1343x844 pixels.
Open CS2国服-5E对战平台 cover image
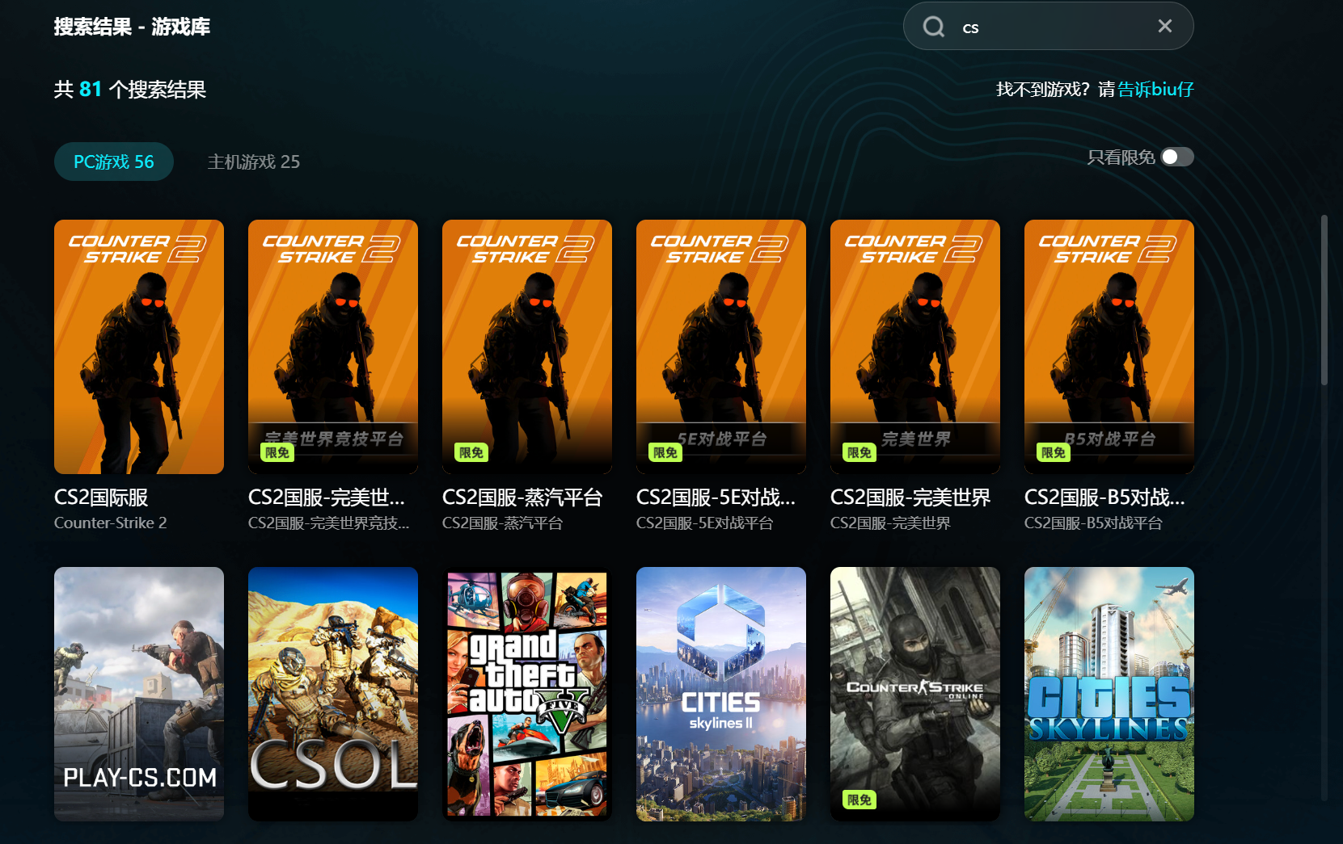(721, 346)
